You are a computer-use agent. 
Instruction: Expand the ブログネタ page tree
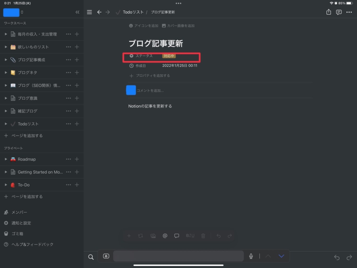coord(6,73)
